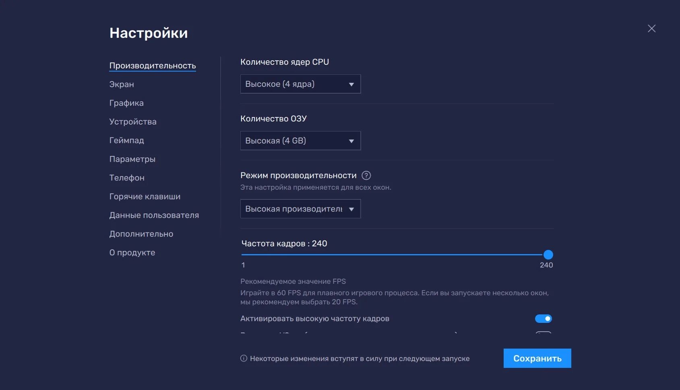Click the Сохранить button
Image resolution: width=680 pixels, height=390 pixels.
(537, 358)
